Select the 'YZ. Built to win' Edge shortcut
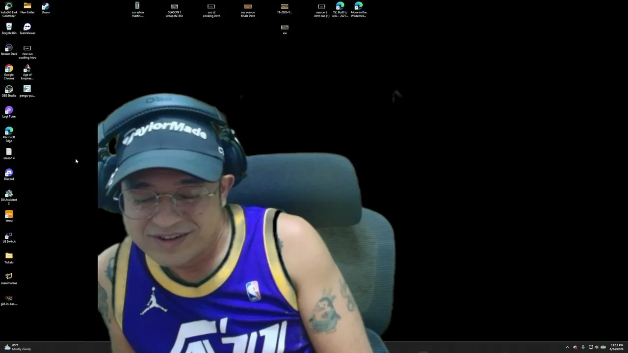628x353 pixels. (340, 10)
